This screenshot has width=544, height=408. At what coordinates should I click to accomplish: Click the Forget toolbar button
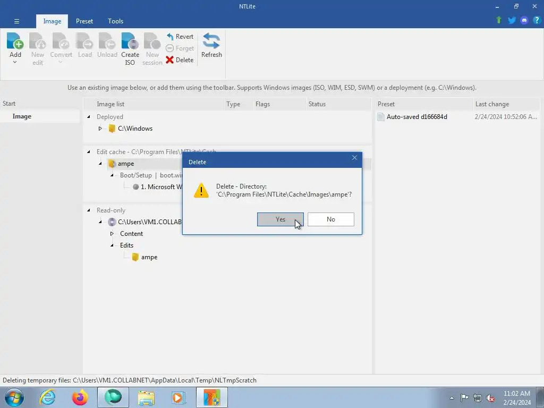[x=180, y=48]
